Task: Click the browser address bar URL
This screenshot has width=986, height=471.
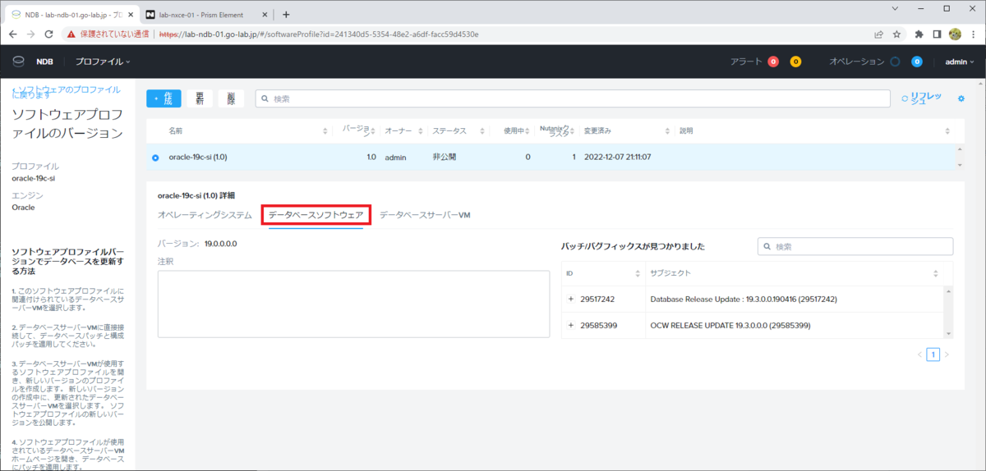Action: (x=319, y=34)
